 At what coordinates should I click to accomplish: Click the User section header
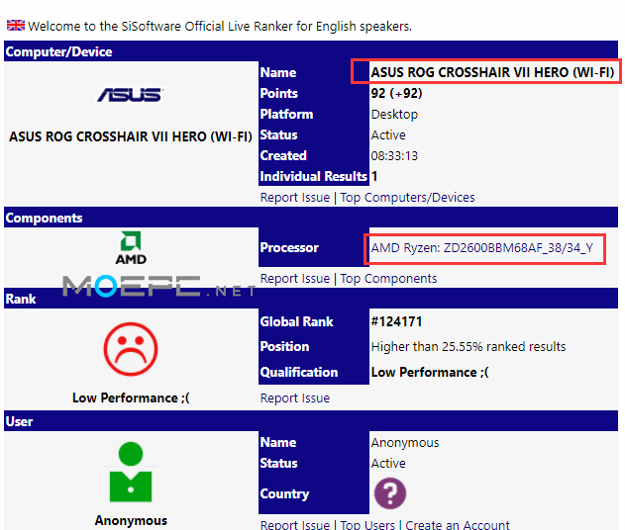pyautogui.click(x=311, y=421)
